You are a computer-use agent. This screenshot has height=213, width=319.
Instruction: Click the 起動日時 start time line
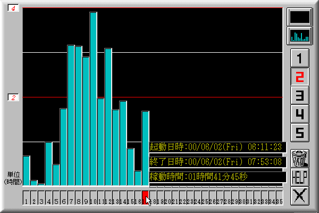(217, 147)
